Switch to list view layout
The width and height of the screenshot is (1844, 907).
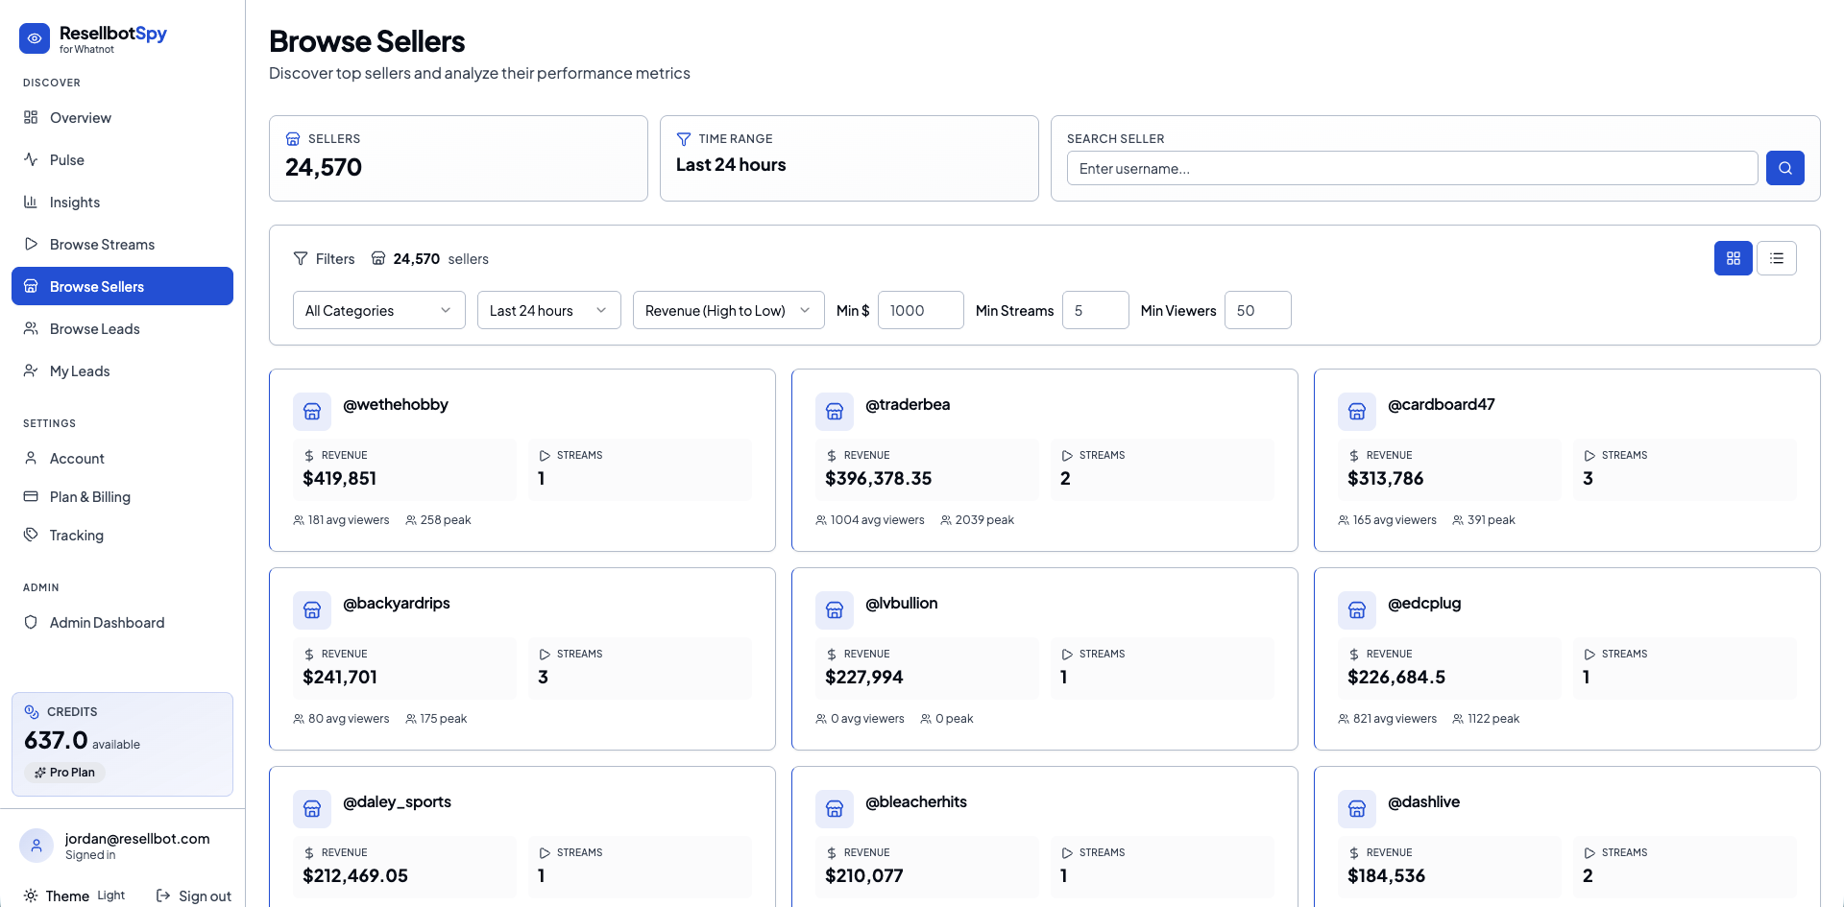[1776, 258]
